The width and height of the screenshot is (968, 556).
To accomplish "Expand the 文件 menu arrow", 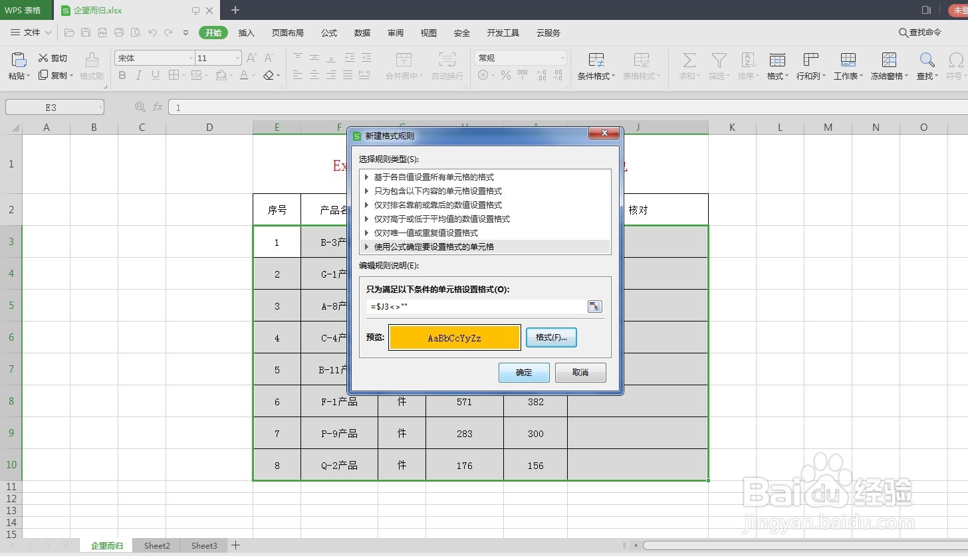I will pyautogui.click(x=48, y=33).
